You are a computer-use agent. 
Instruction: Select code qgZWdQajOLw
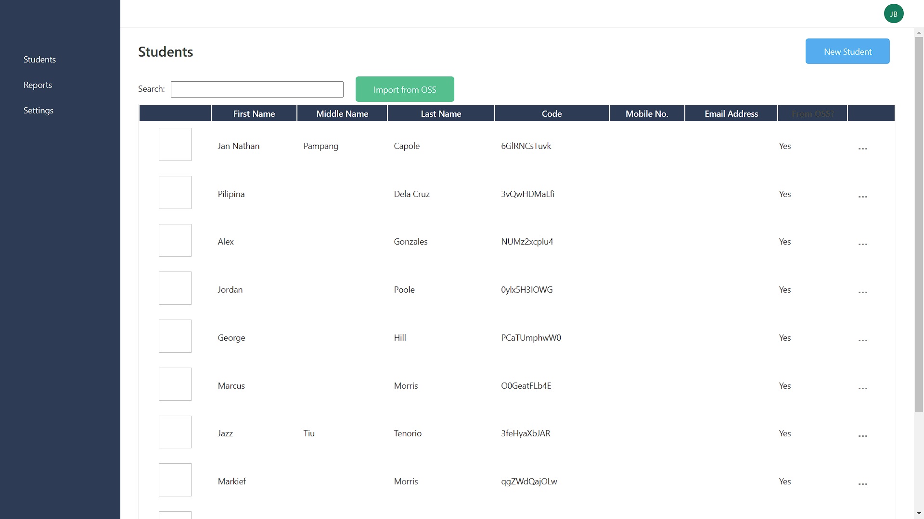click(x=529, y=482)
